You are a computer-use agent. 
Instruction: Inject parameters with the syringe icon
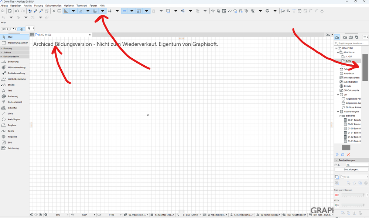41,11
